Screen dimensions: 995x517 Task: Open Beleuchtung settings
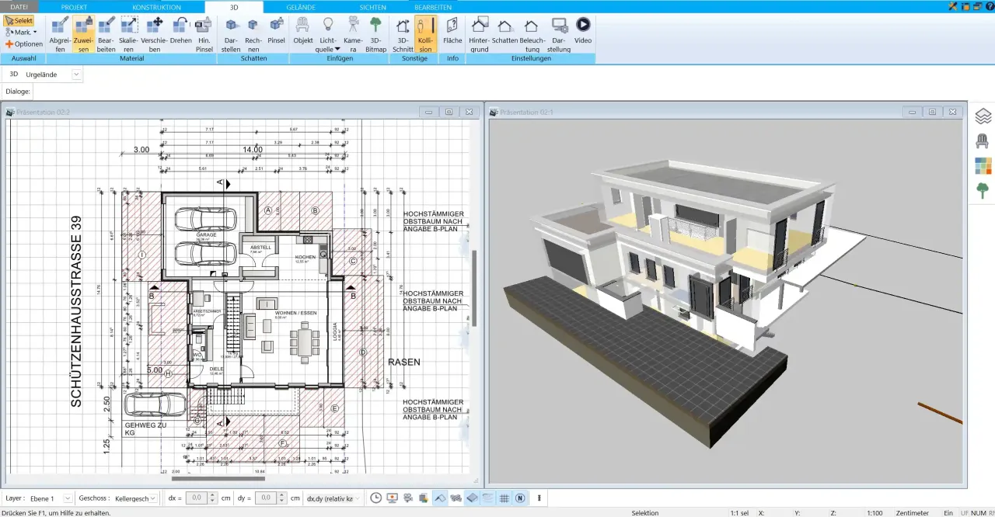532,34
